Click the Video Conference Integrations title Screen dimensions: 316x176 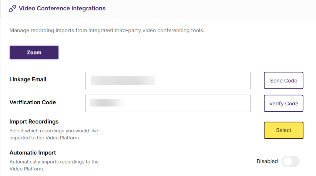(x=62, y=8)
